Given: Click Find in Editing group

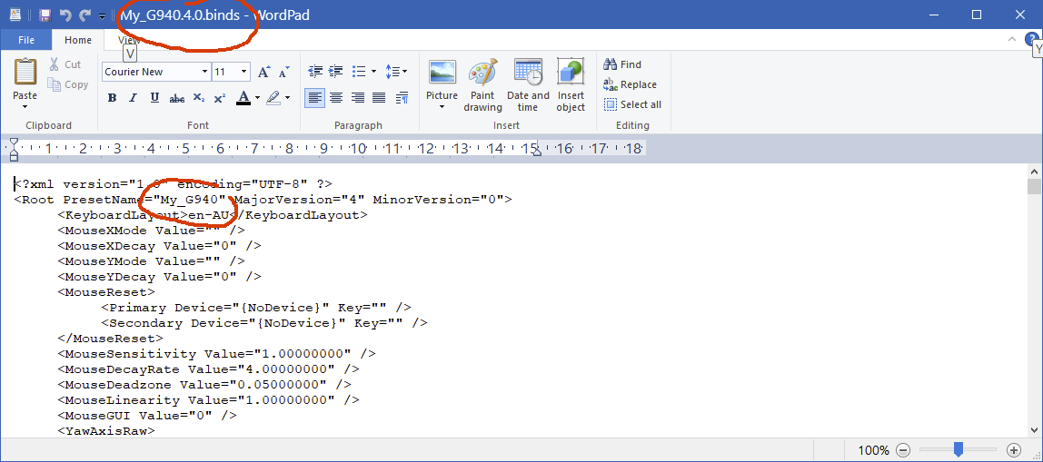Looking at the screenshot, I should coord(622,64).
